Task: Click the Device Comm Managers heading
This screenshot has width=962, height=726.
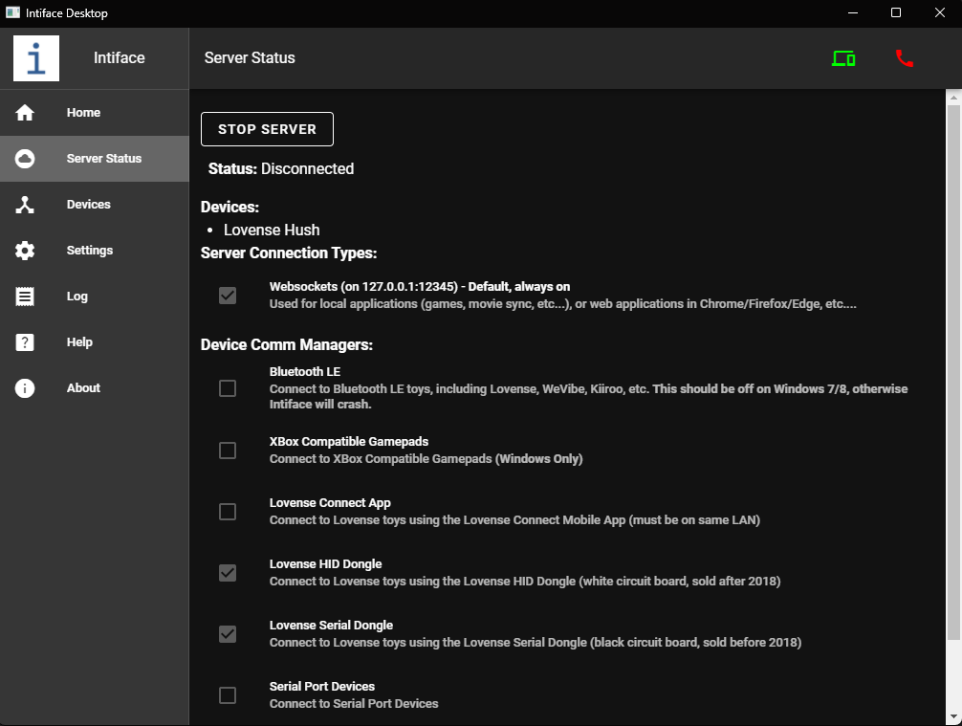Action: click(287, 345)
